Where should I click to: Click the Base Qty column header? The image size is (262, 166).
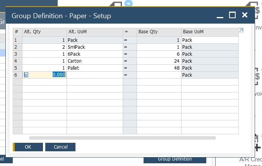(159, 32)
